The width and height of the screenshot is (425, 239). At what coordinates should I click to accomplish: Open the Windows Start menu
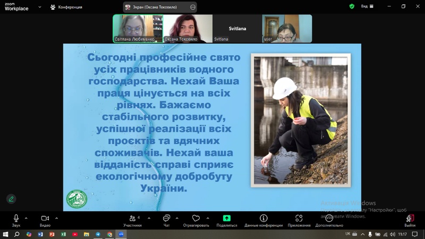tap(5, 234)
